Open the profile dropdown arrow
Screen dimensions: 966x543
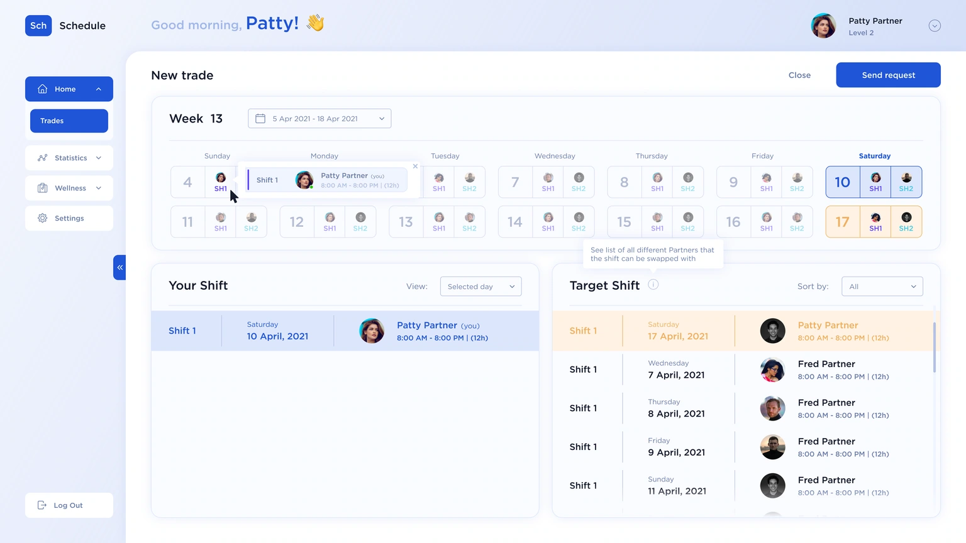point(935,26)
